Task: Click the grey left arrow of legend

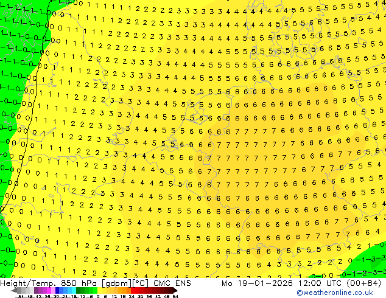Action: point(14,290)
